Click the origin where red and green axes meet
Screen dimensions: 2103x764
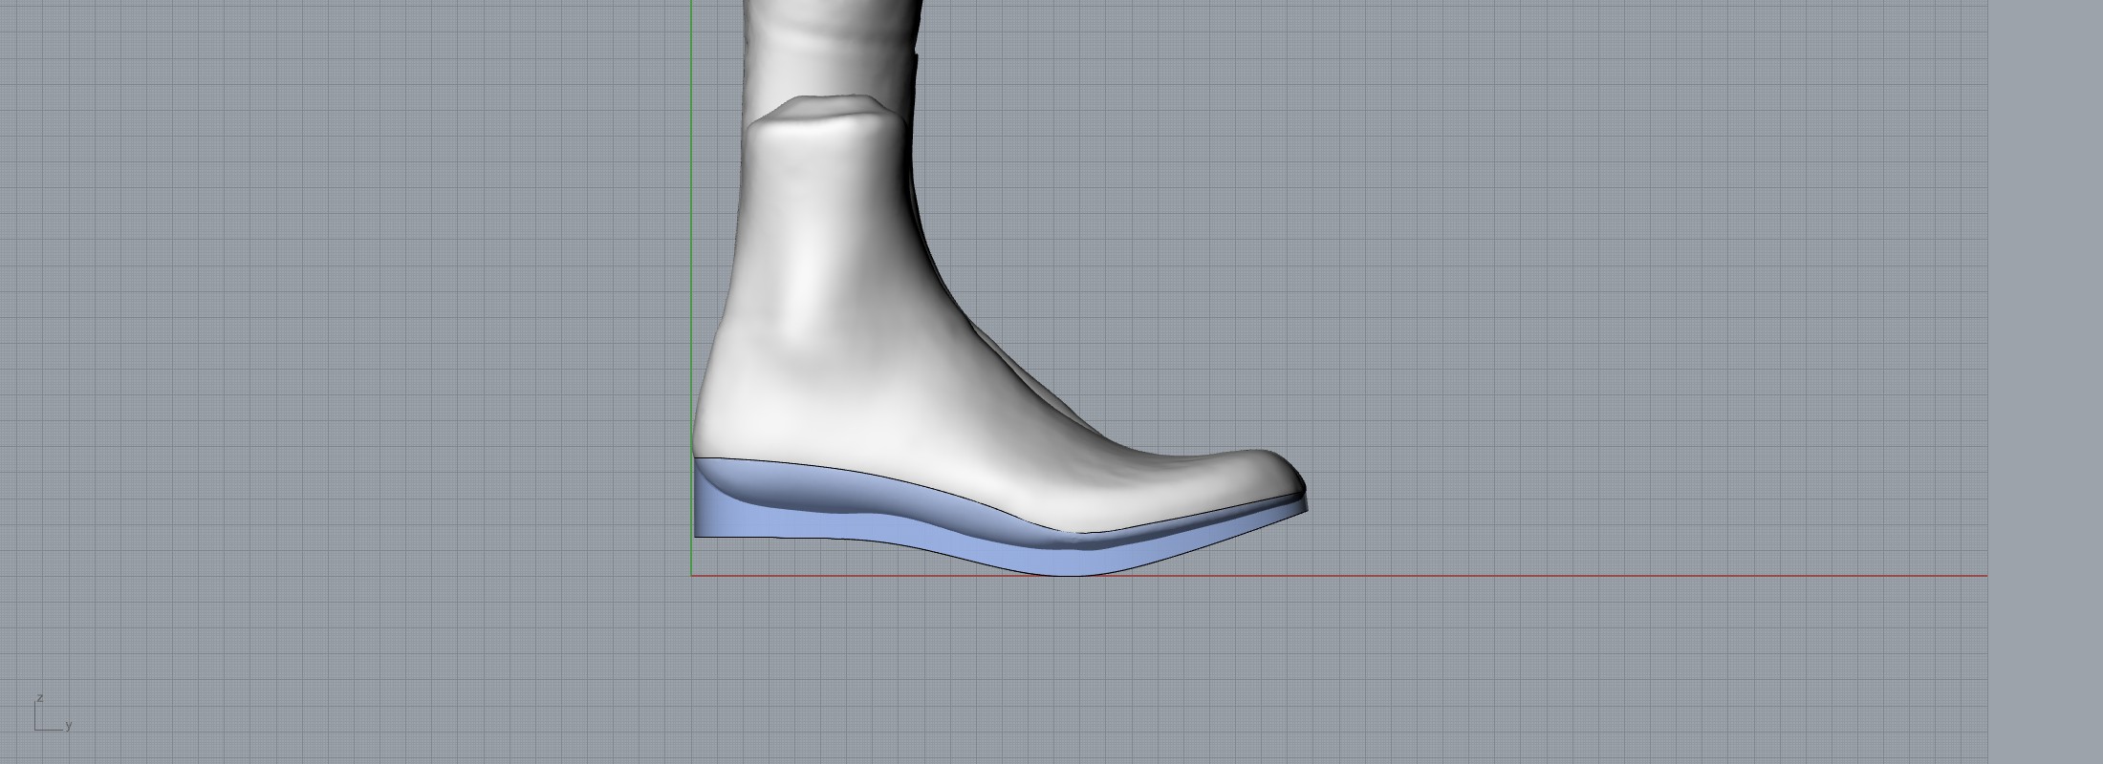pyautogui.click(x=691, y=576)
